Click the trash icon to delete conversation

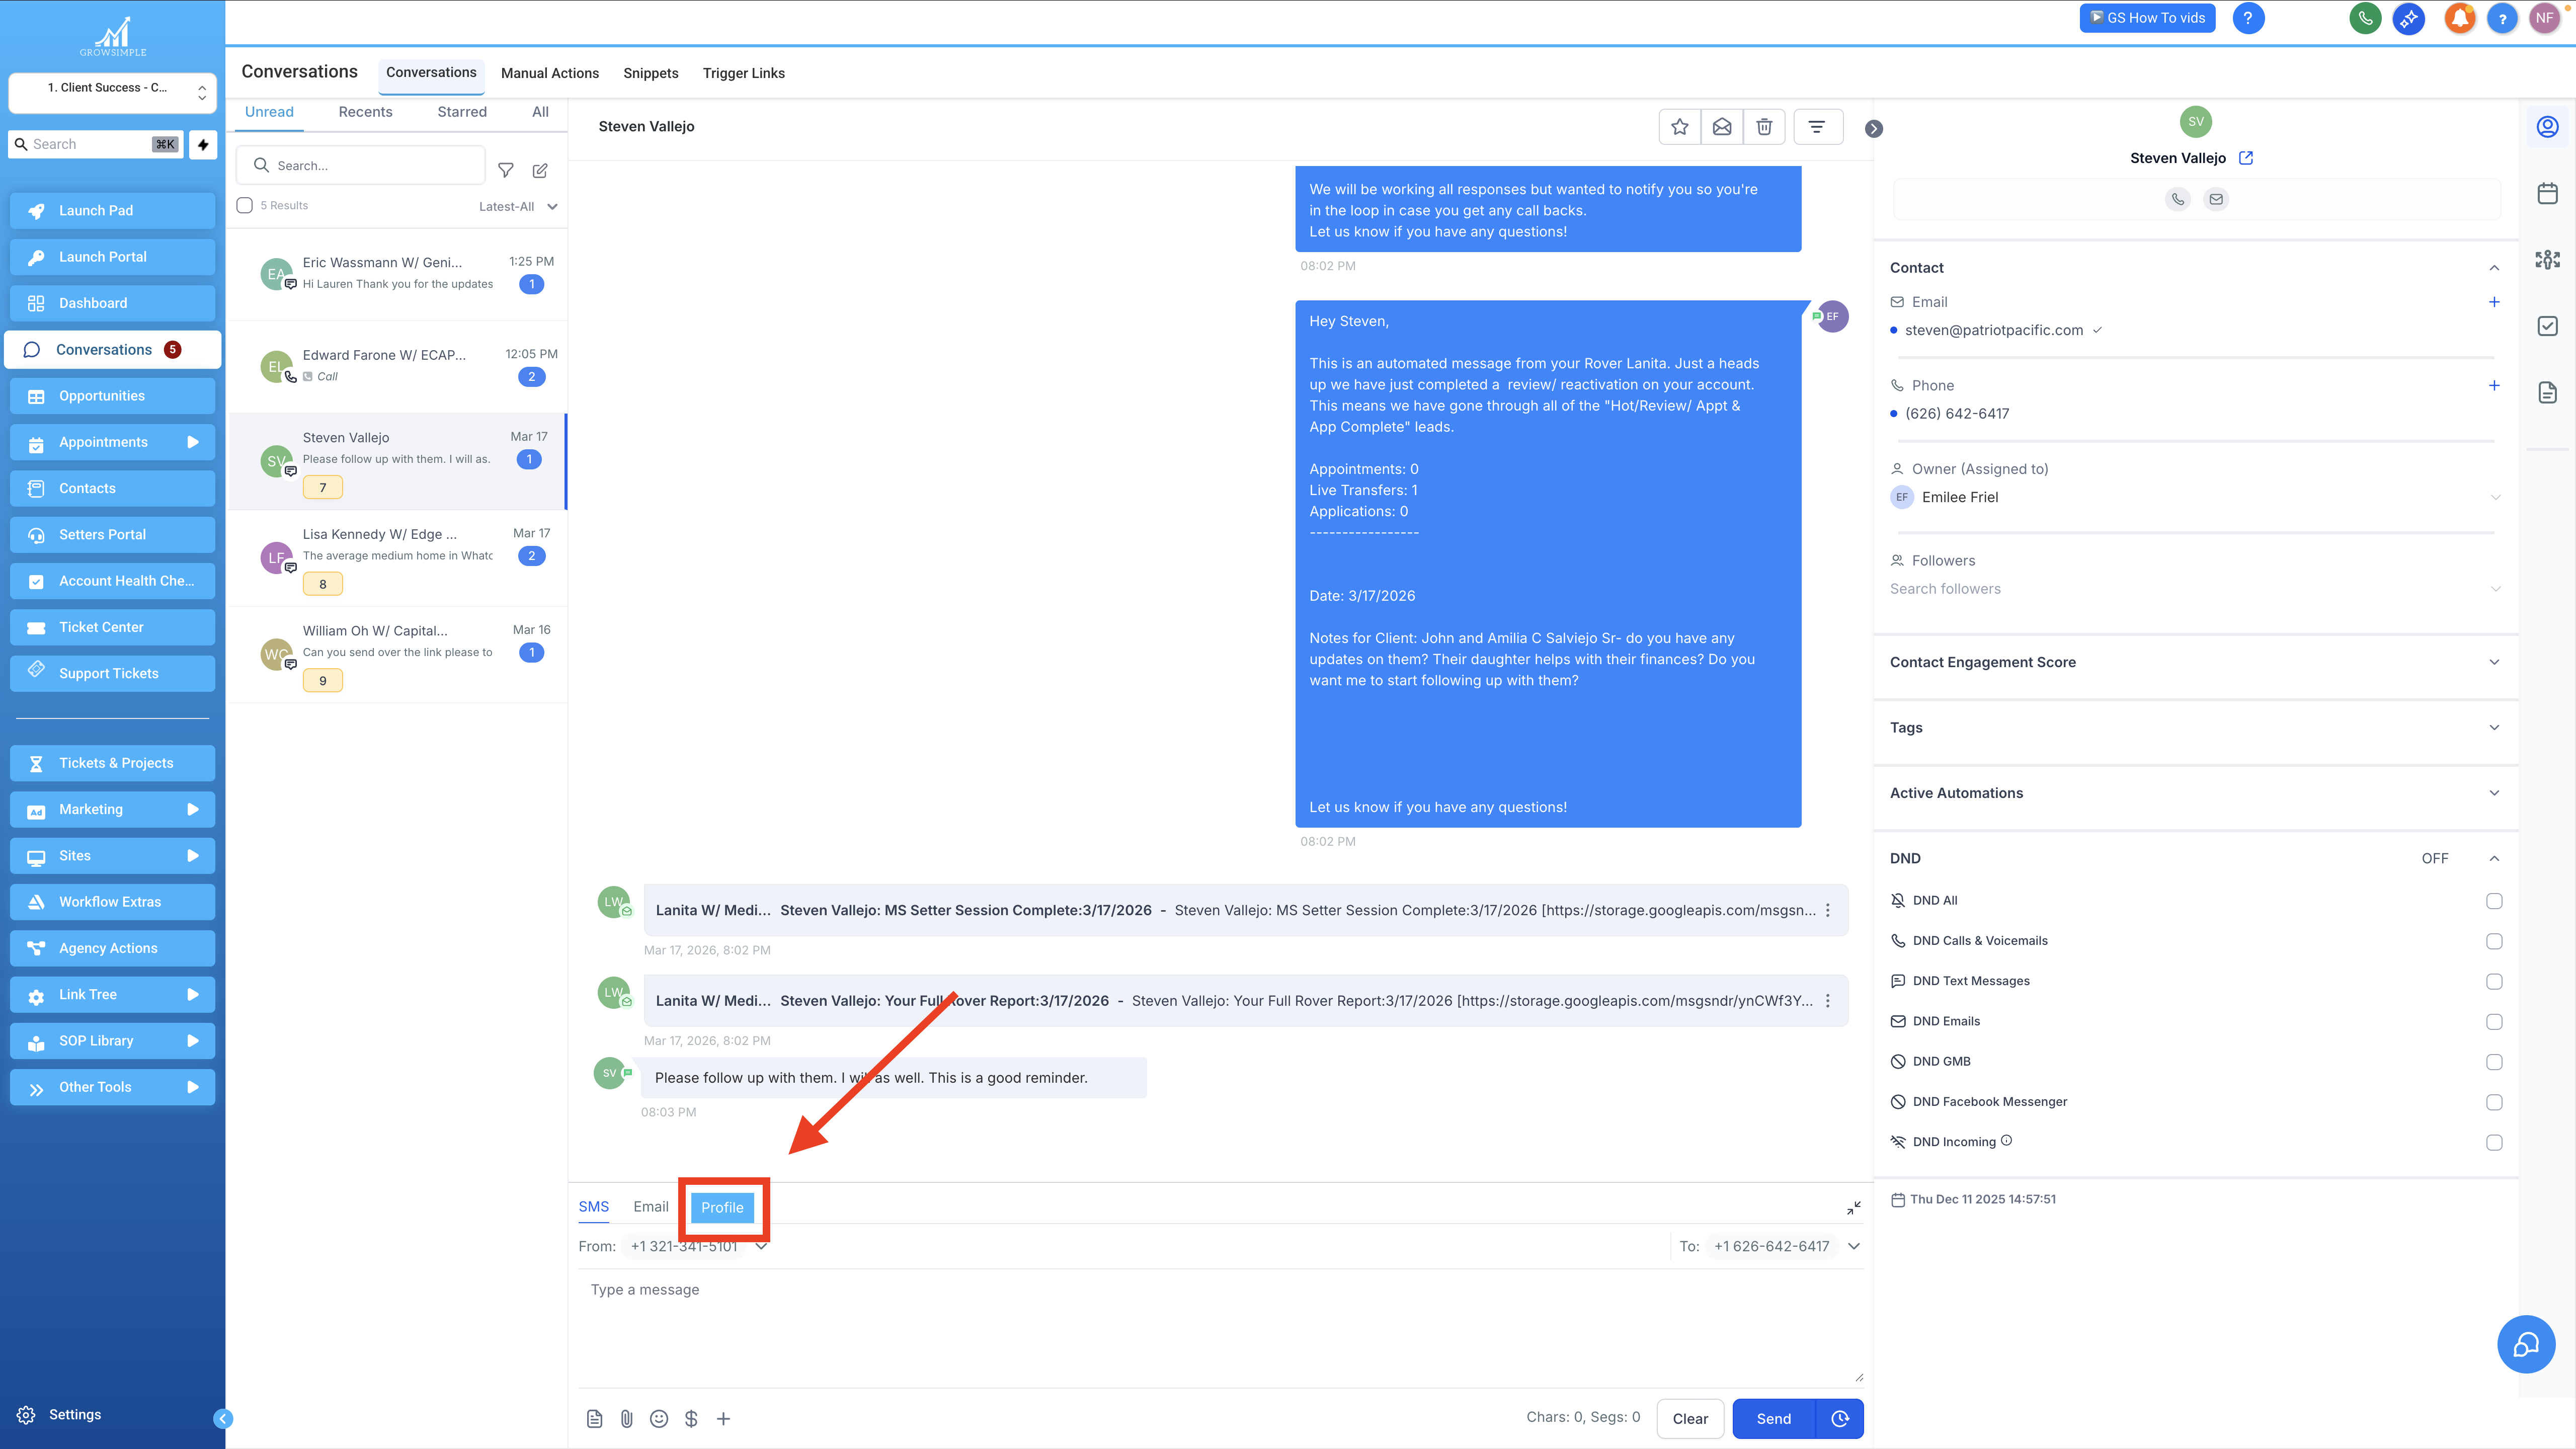click(1764, 127)
